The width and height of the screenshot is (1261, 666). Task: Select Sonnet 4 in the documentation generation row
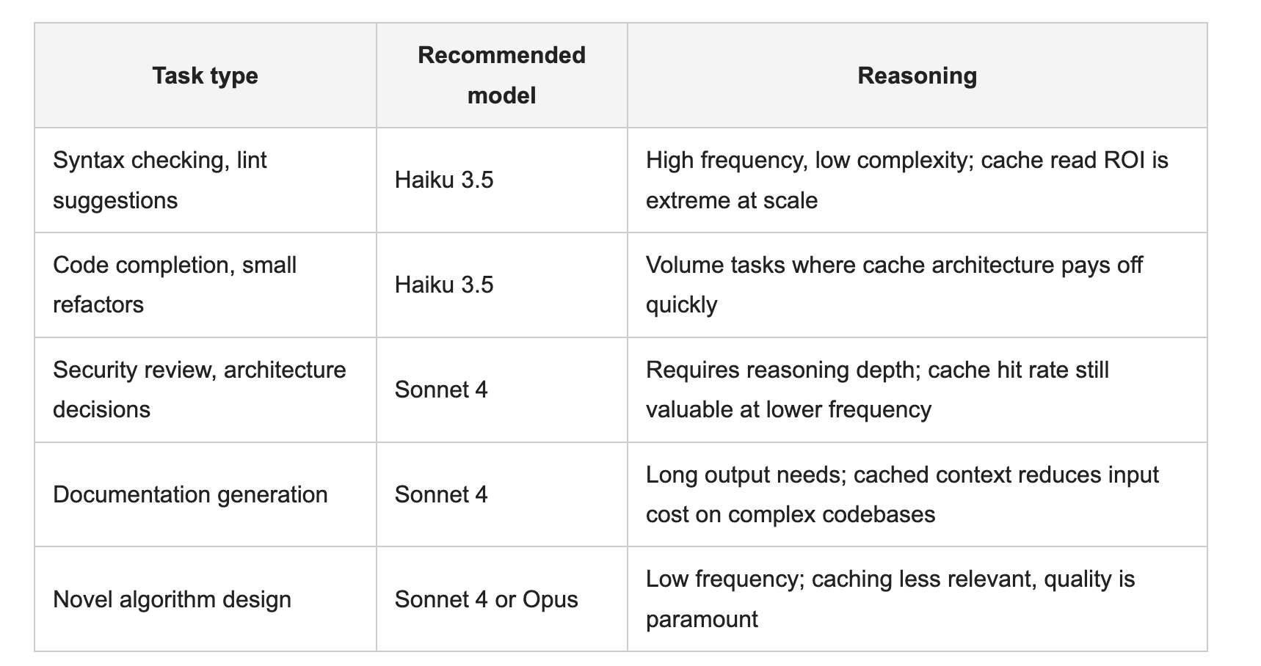[441, 494]
